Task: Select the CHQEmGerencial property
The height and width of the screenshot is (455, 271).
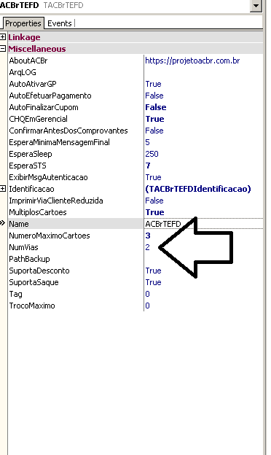Action: pyautogui.click(x=39, y=119)
